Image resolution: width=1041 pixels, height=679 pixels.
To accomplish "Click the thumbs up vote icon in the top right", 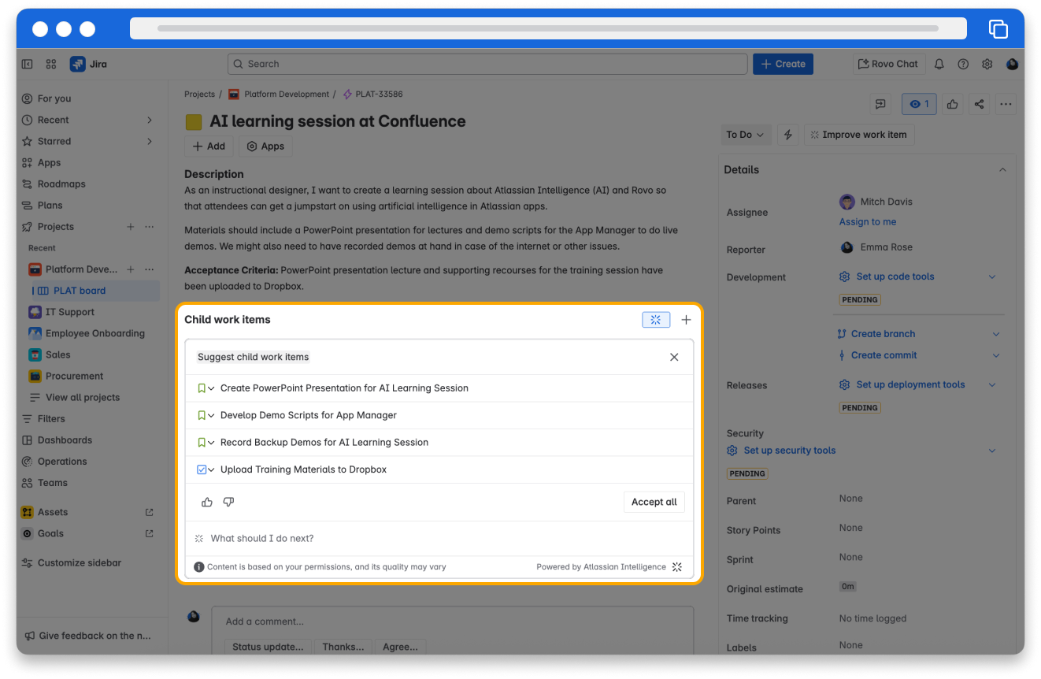I will point(953,104).
